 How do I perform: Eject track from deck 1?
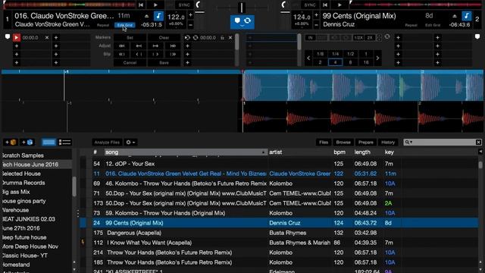(x=146, y=16)
